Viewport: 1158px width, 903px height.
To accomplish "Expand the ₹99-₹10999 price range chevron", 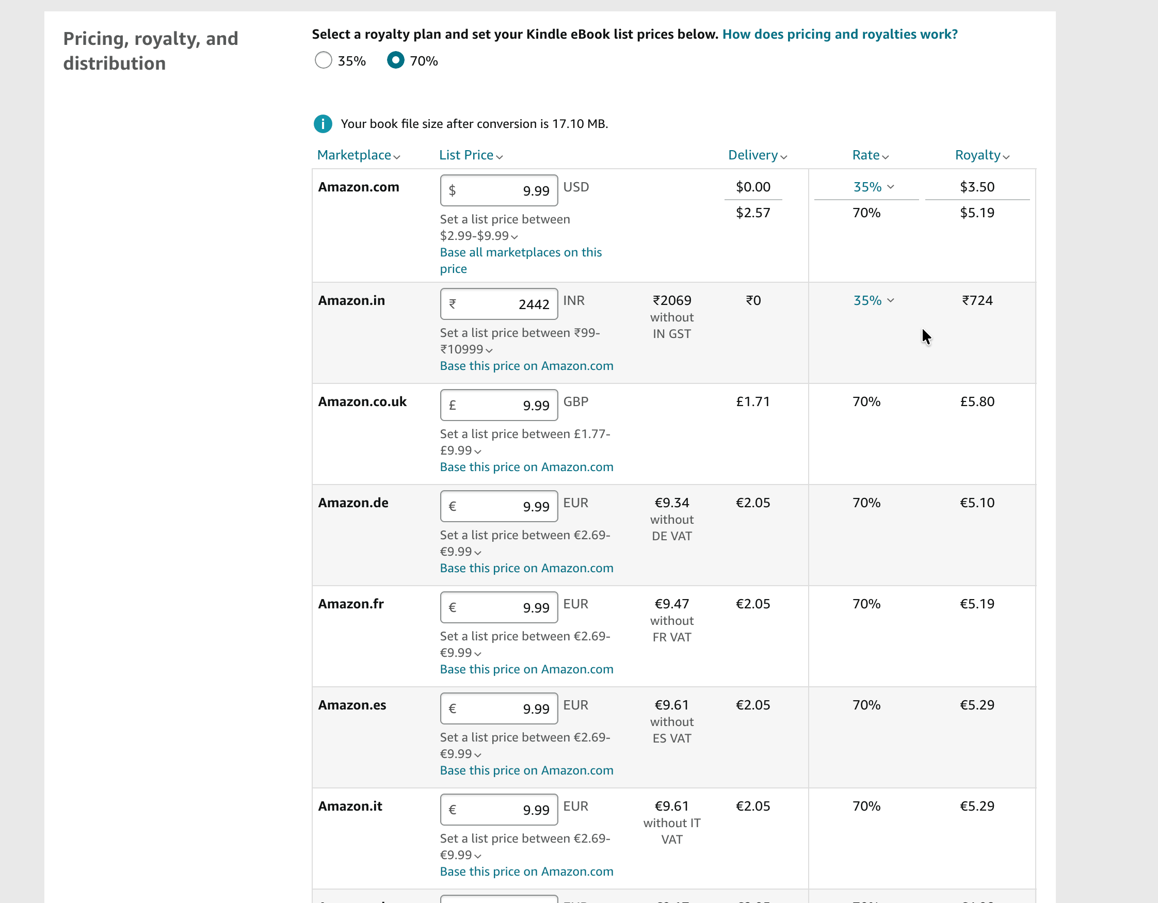I will click(x=489, y=350).
